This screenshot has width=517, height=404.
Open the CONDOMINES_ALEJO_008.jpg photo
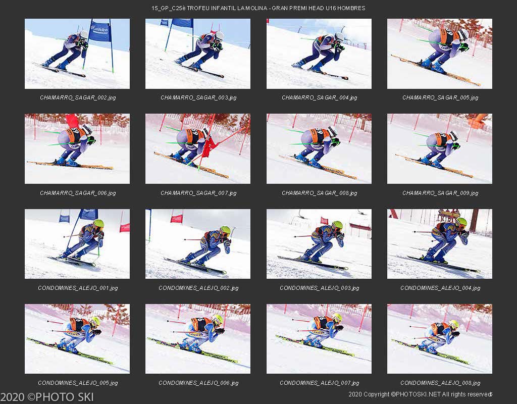tap(440, 339)
